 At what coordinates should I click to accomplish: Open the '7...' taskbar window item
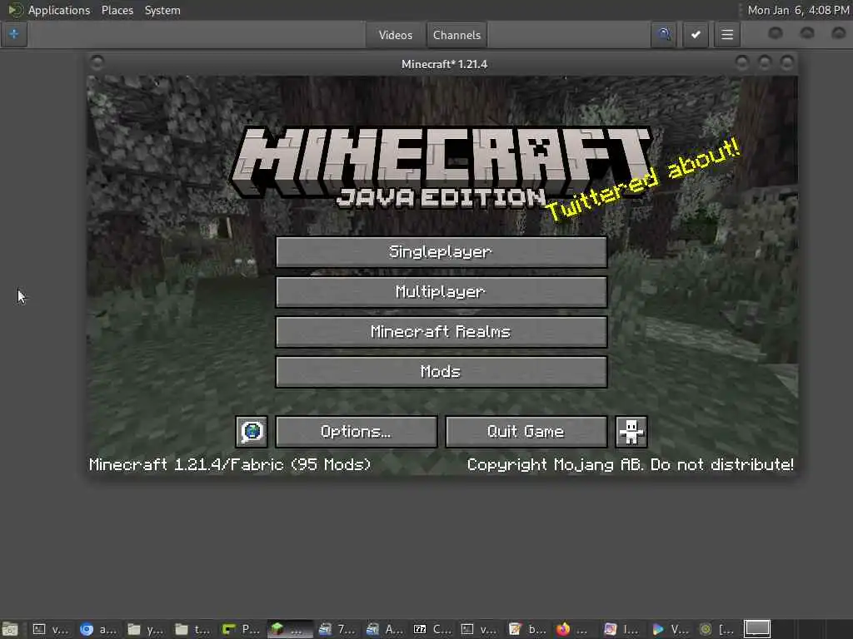coord(337,629)
